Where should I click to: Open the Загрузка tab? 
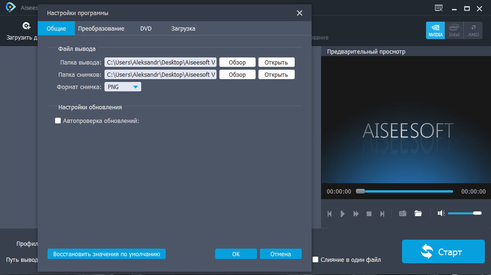(x=183, y=29)
